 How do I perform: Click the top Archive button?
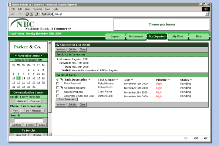[x=61, y=50]
